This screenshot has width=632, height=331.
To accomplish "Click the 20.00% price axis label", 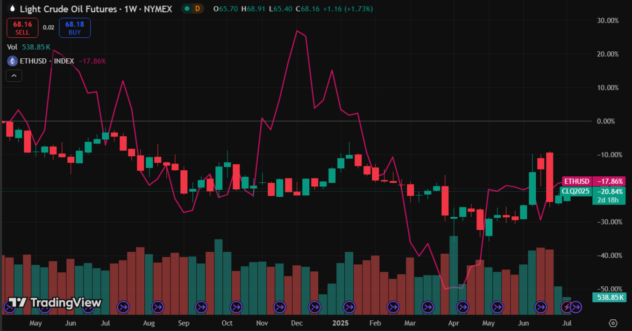I will (x=607, y=54).
